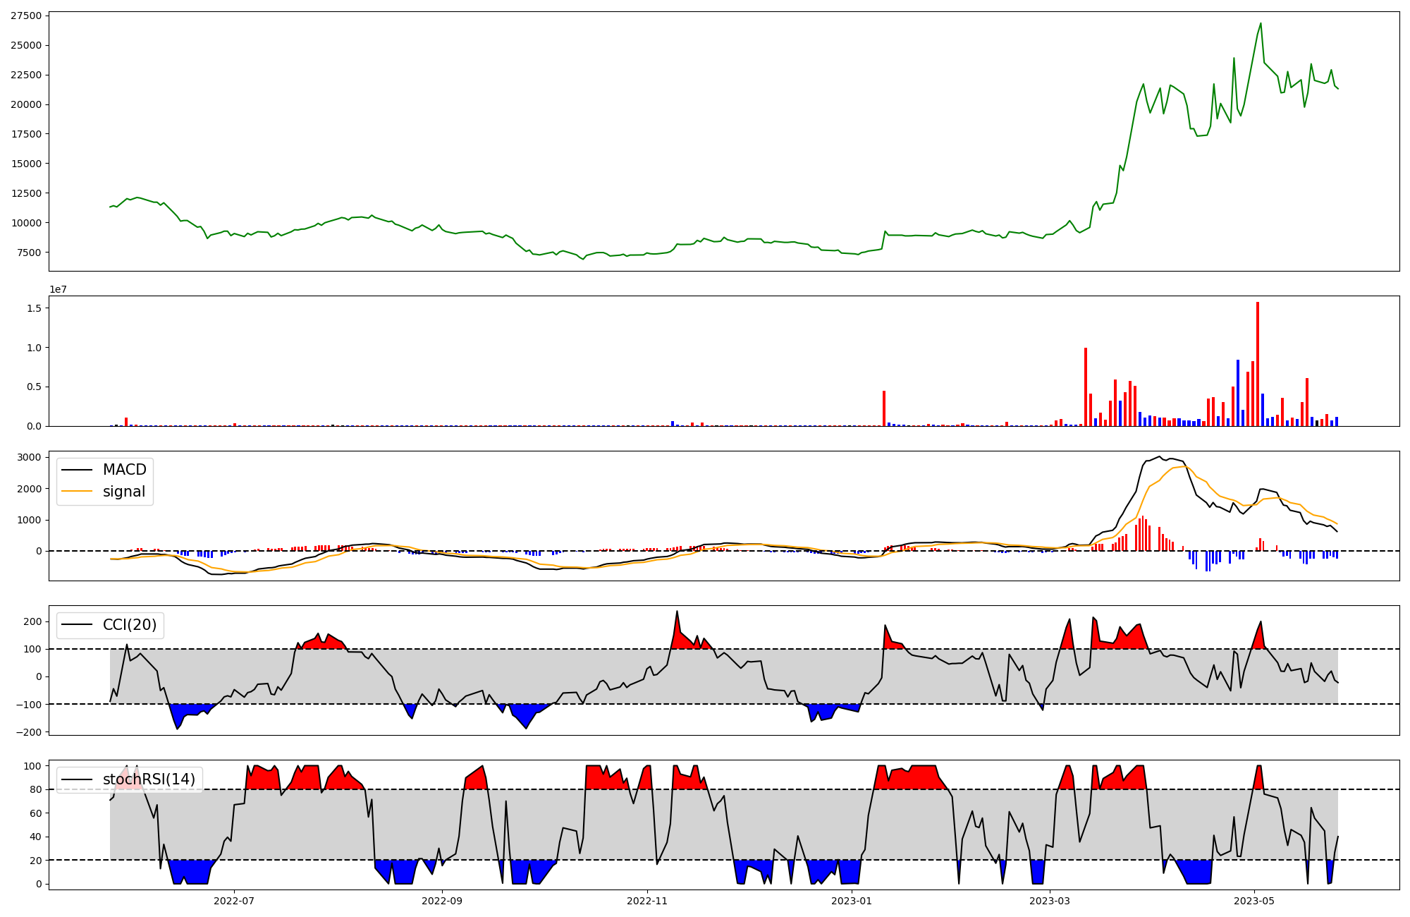This screenshot has width=1410, height=917.
Task: Click the 27500 price axis tick label
Action: (x=25, y=16)
